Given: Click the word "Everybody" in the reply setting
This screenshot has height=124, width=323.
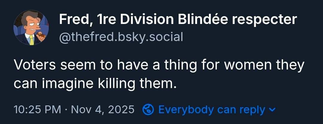Looking at the screenshot, I should (x=186, y=110).
